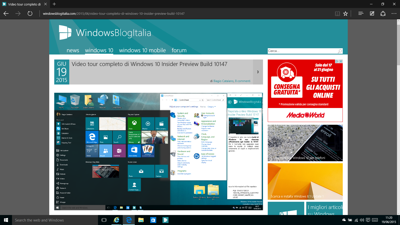Viewport: 400px width, 225px height.
Task: Open the windows 10 menu item
Action: click(99, 50)
